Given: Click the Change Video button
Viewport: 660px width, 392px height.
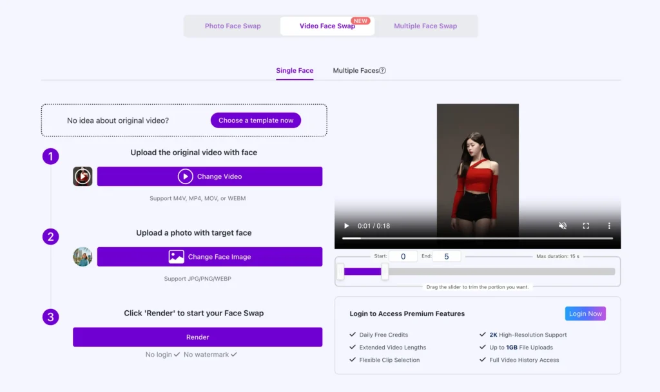Looking at the screenshot, I should click(209, 176).
